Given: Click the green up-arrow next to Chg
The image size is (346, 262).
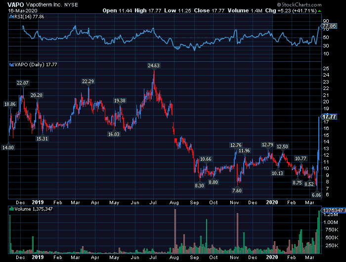Looking at the screenshot, I should [319, 11].
